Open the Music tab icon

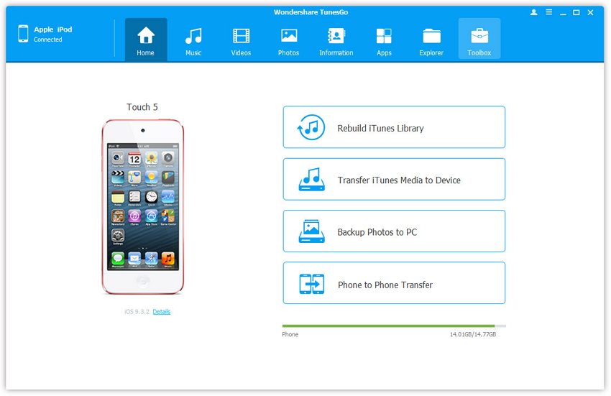pyautogui.click(x=193, y=36)
